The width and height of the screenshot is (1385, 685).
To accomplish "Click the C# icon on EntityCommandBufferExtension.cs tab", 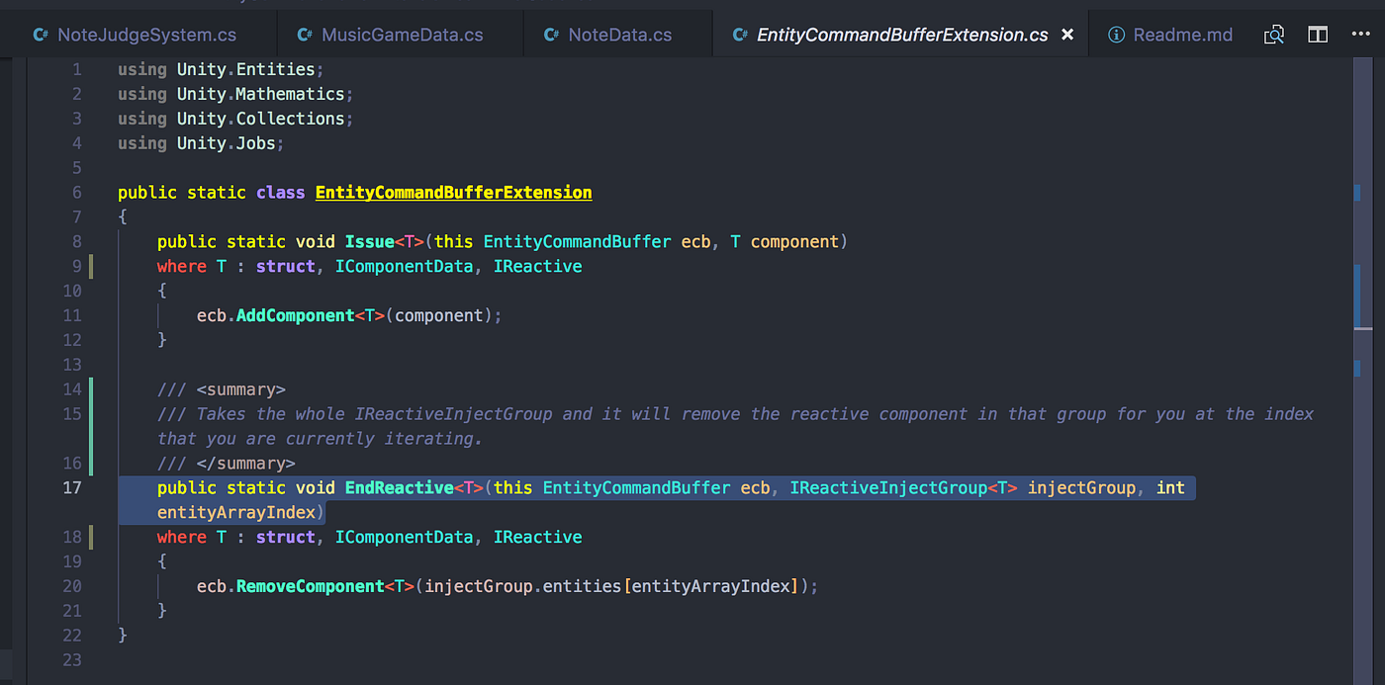I will pyautogui.click(x=742, y=34).
